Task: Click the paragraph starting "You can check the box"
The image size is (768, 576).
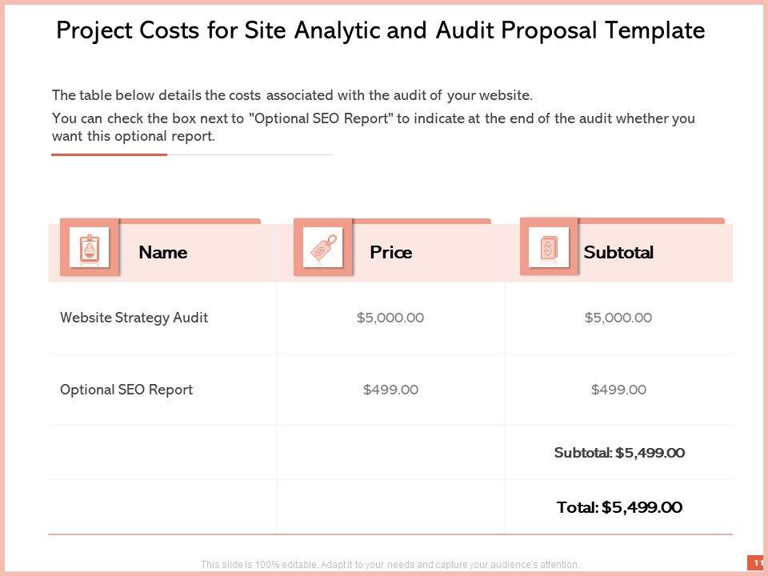Action: pyautogui.click(x=373, y=127)
